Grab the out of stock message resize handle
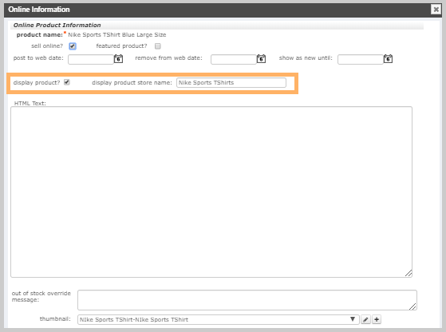Image resolution: width=446 pixels, height=332 pixels. click(412, 306)
